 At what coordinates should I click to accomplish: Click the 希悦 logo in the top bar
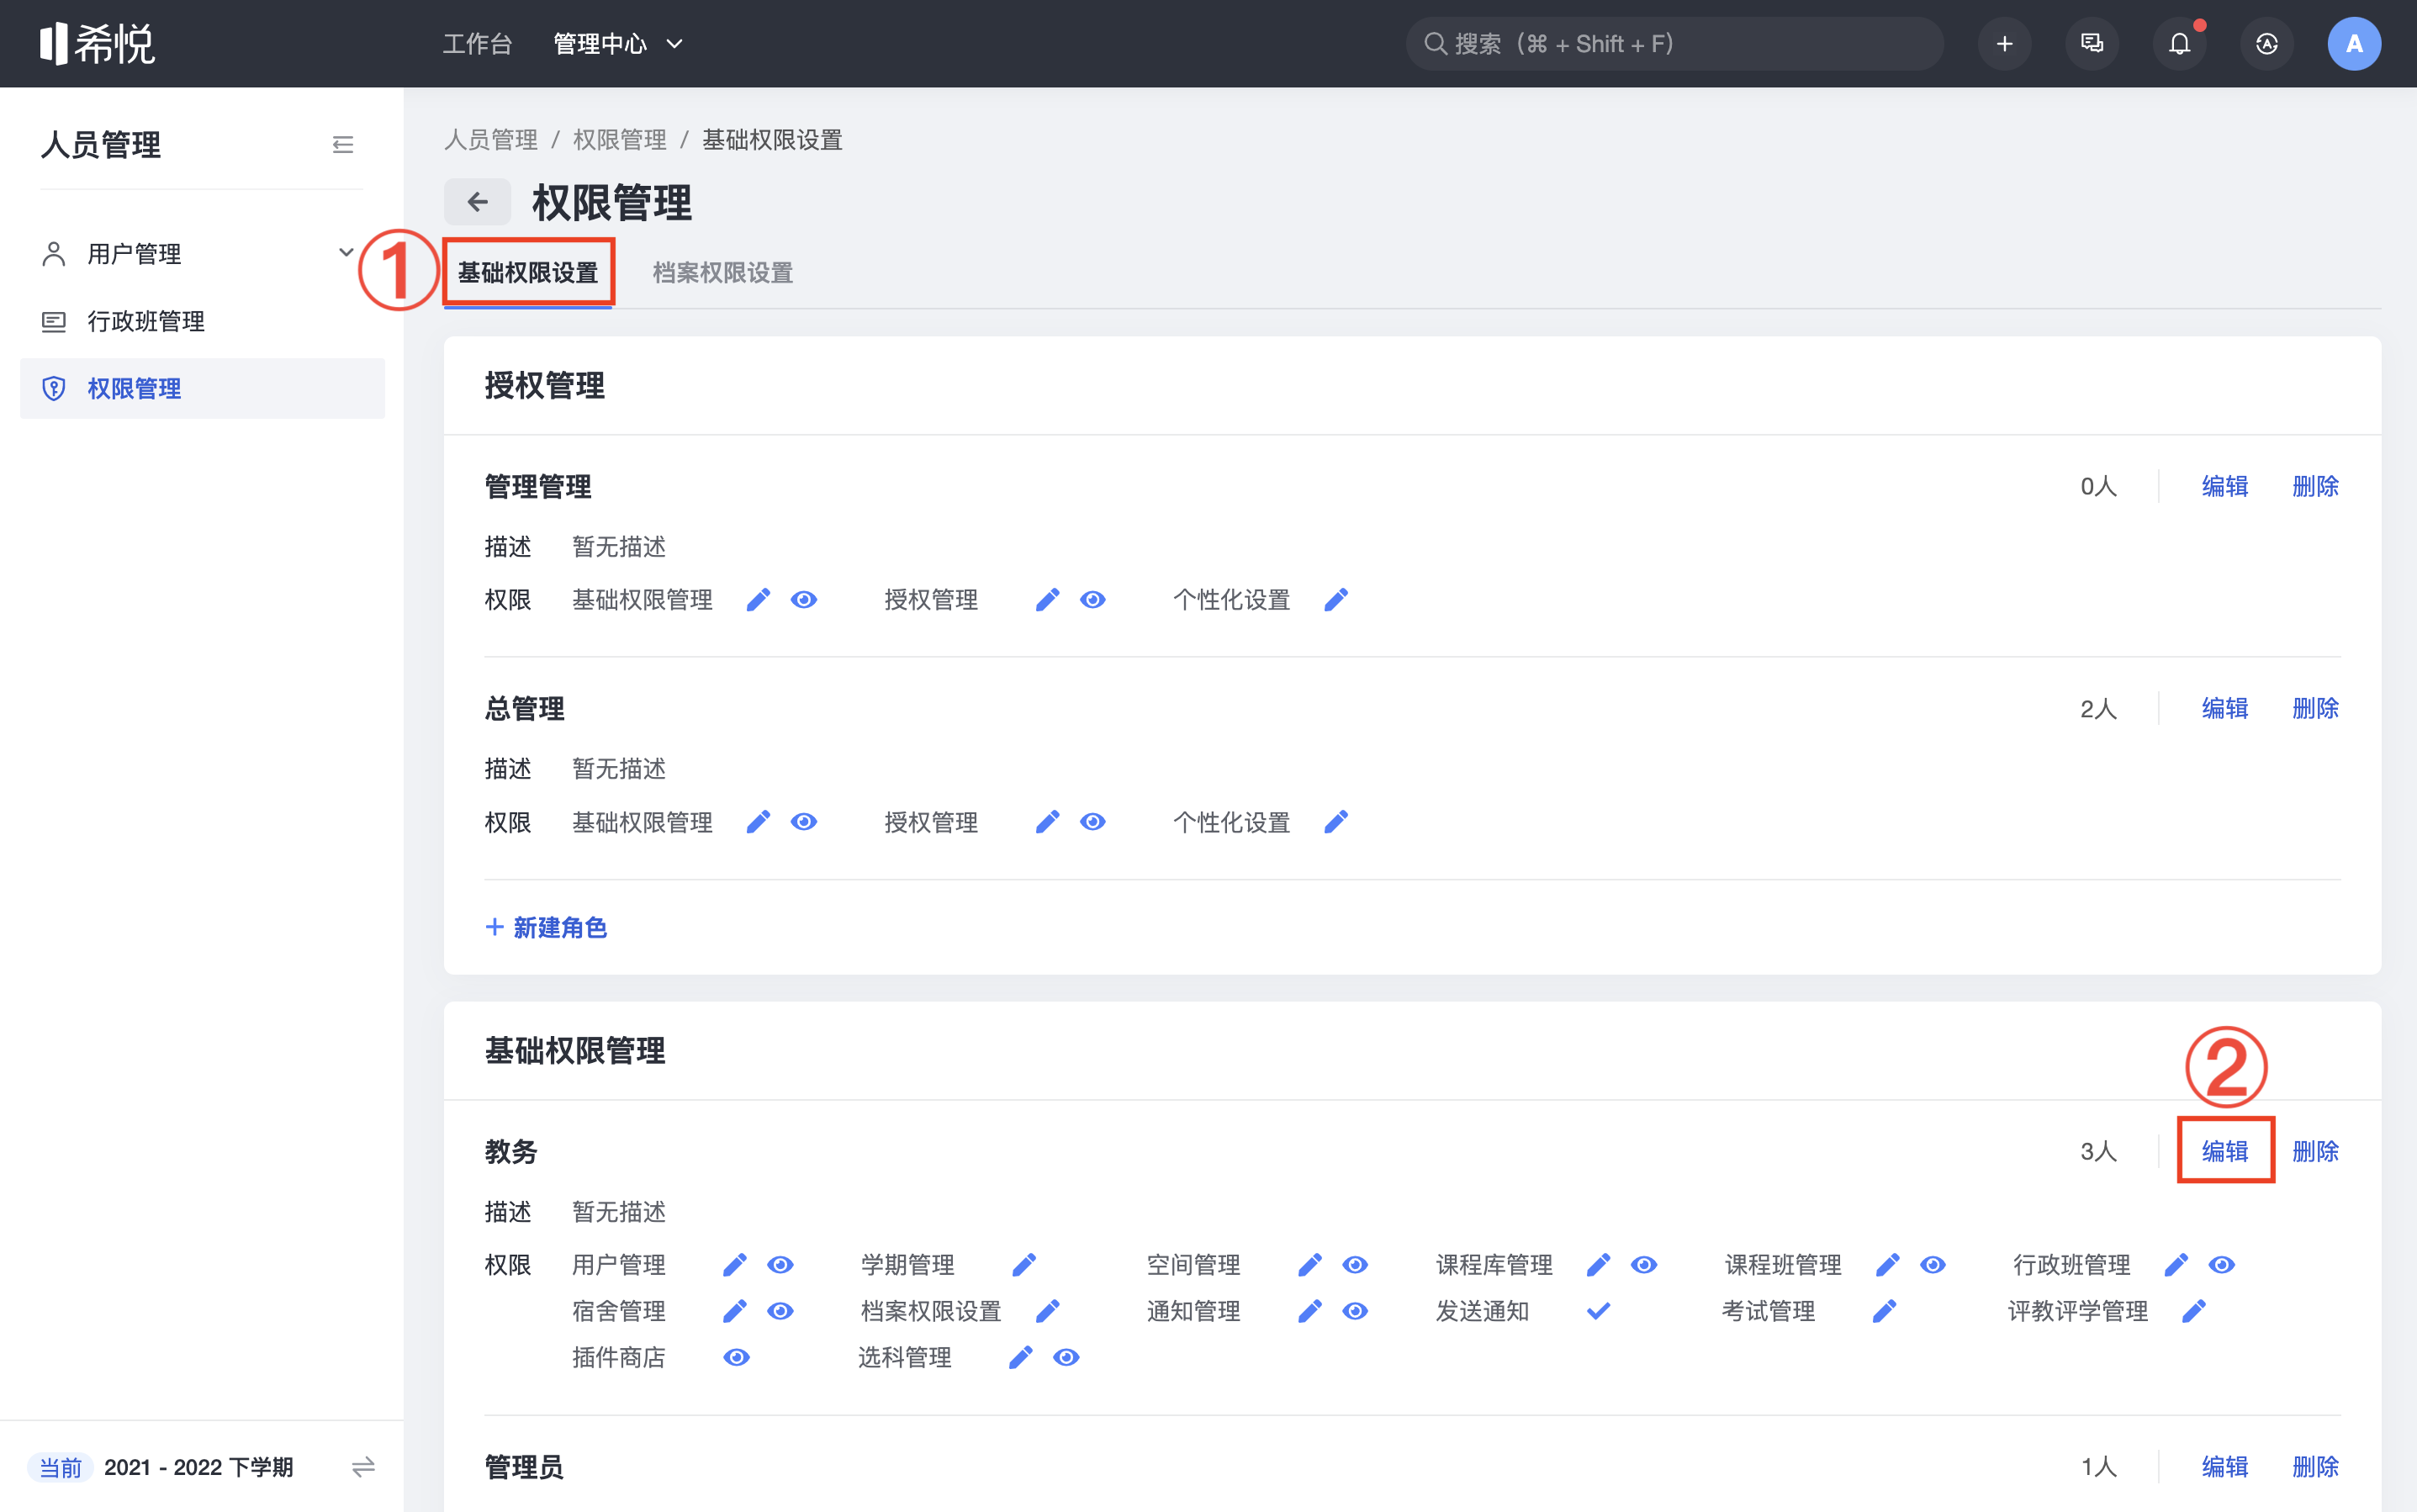coord(97,43)
